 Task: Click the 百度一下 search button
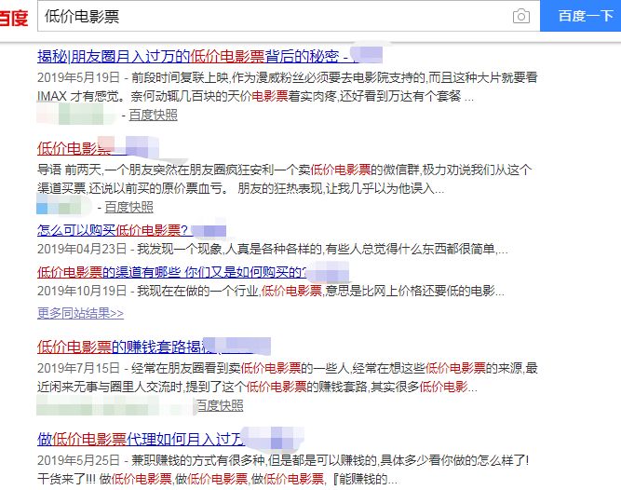click(581, 16)
